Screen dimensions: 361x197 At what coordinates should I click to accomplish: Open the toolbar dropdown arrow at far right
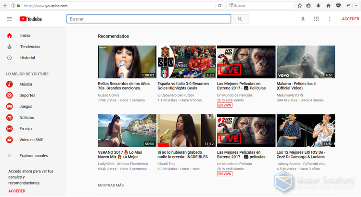coord(356,5)
